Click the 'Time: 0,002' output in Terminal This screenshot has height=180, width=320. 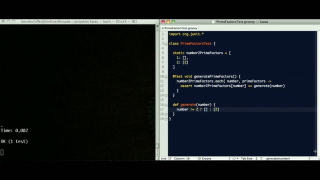point(14,130)
